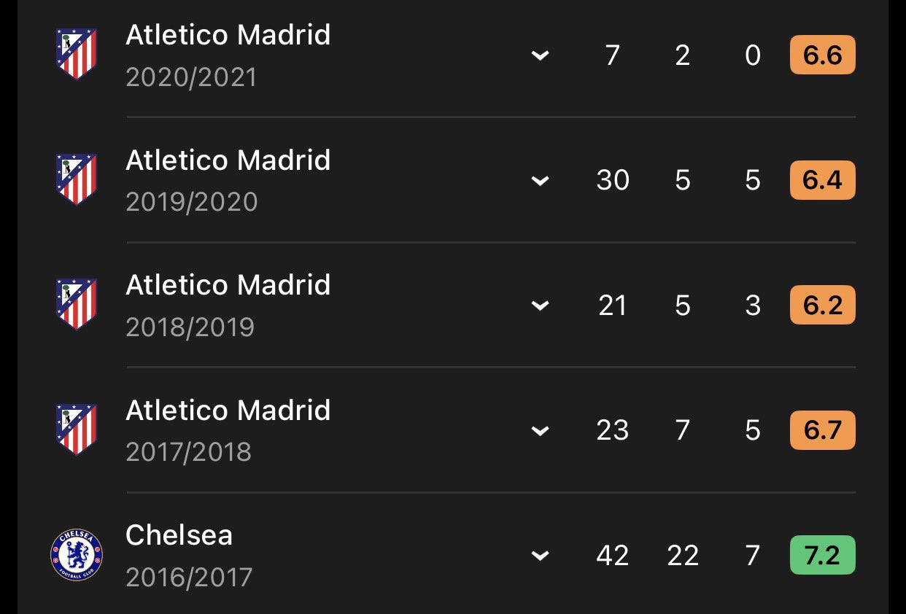Screen dimensions: 906x614
Task: Click Atletico Madrid crest for 2019/2020
Action: (77, 179)
